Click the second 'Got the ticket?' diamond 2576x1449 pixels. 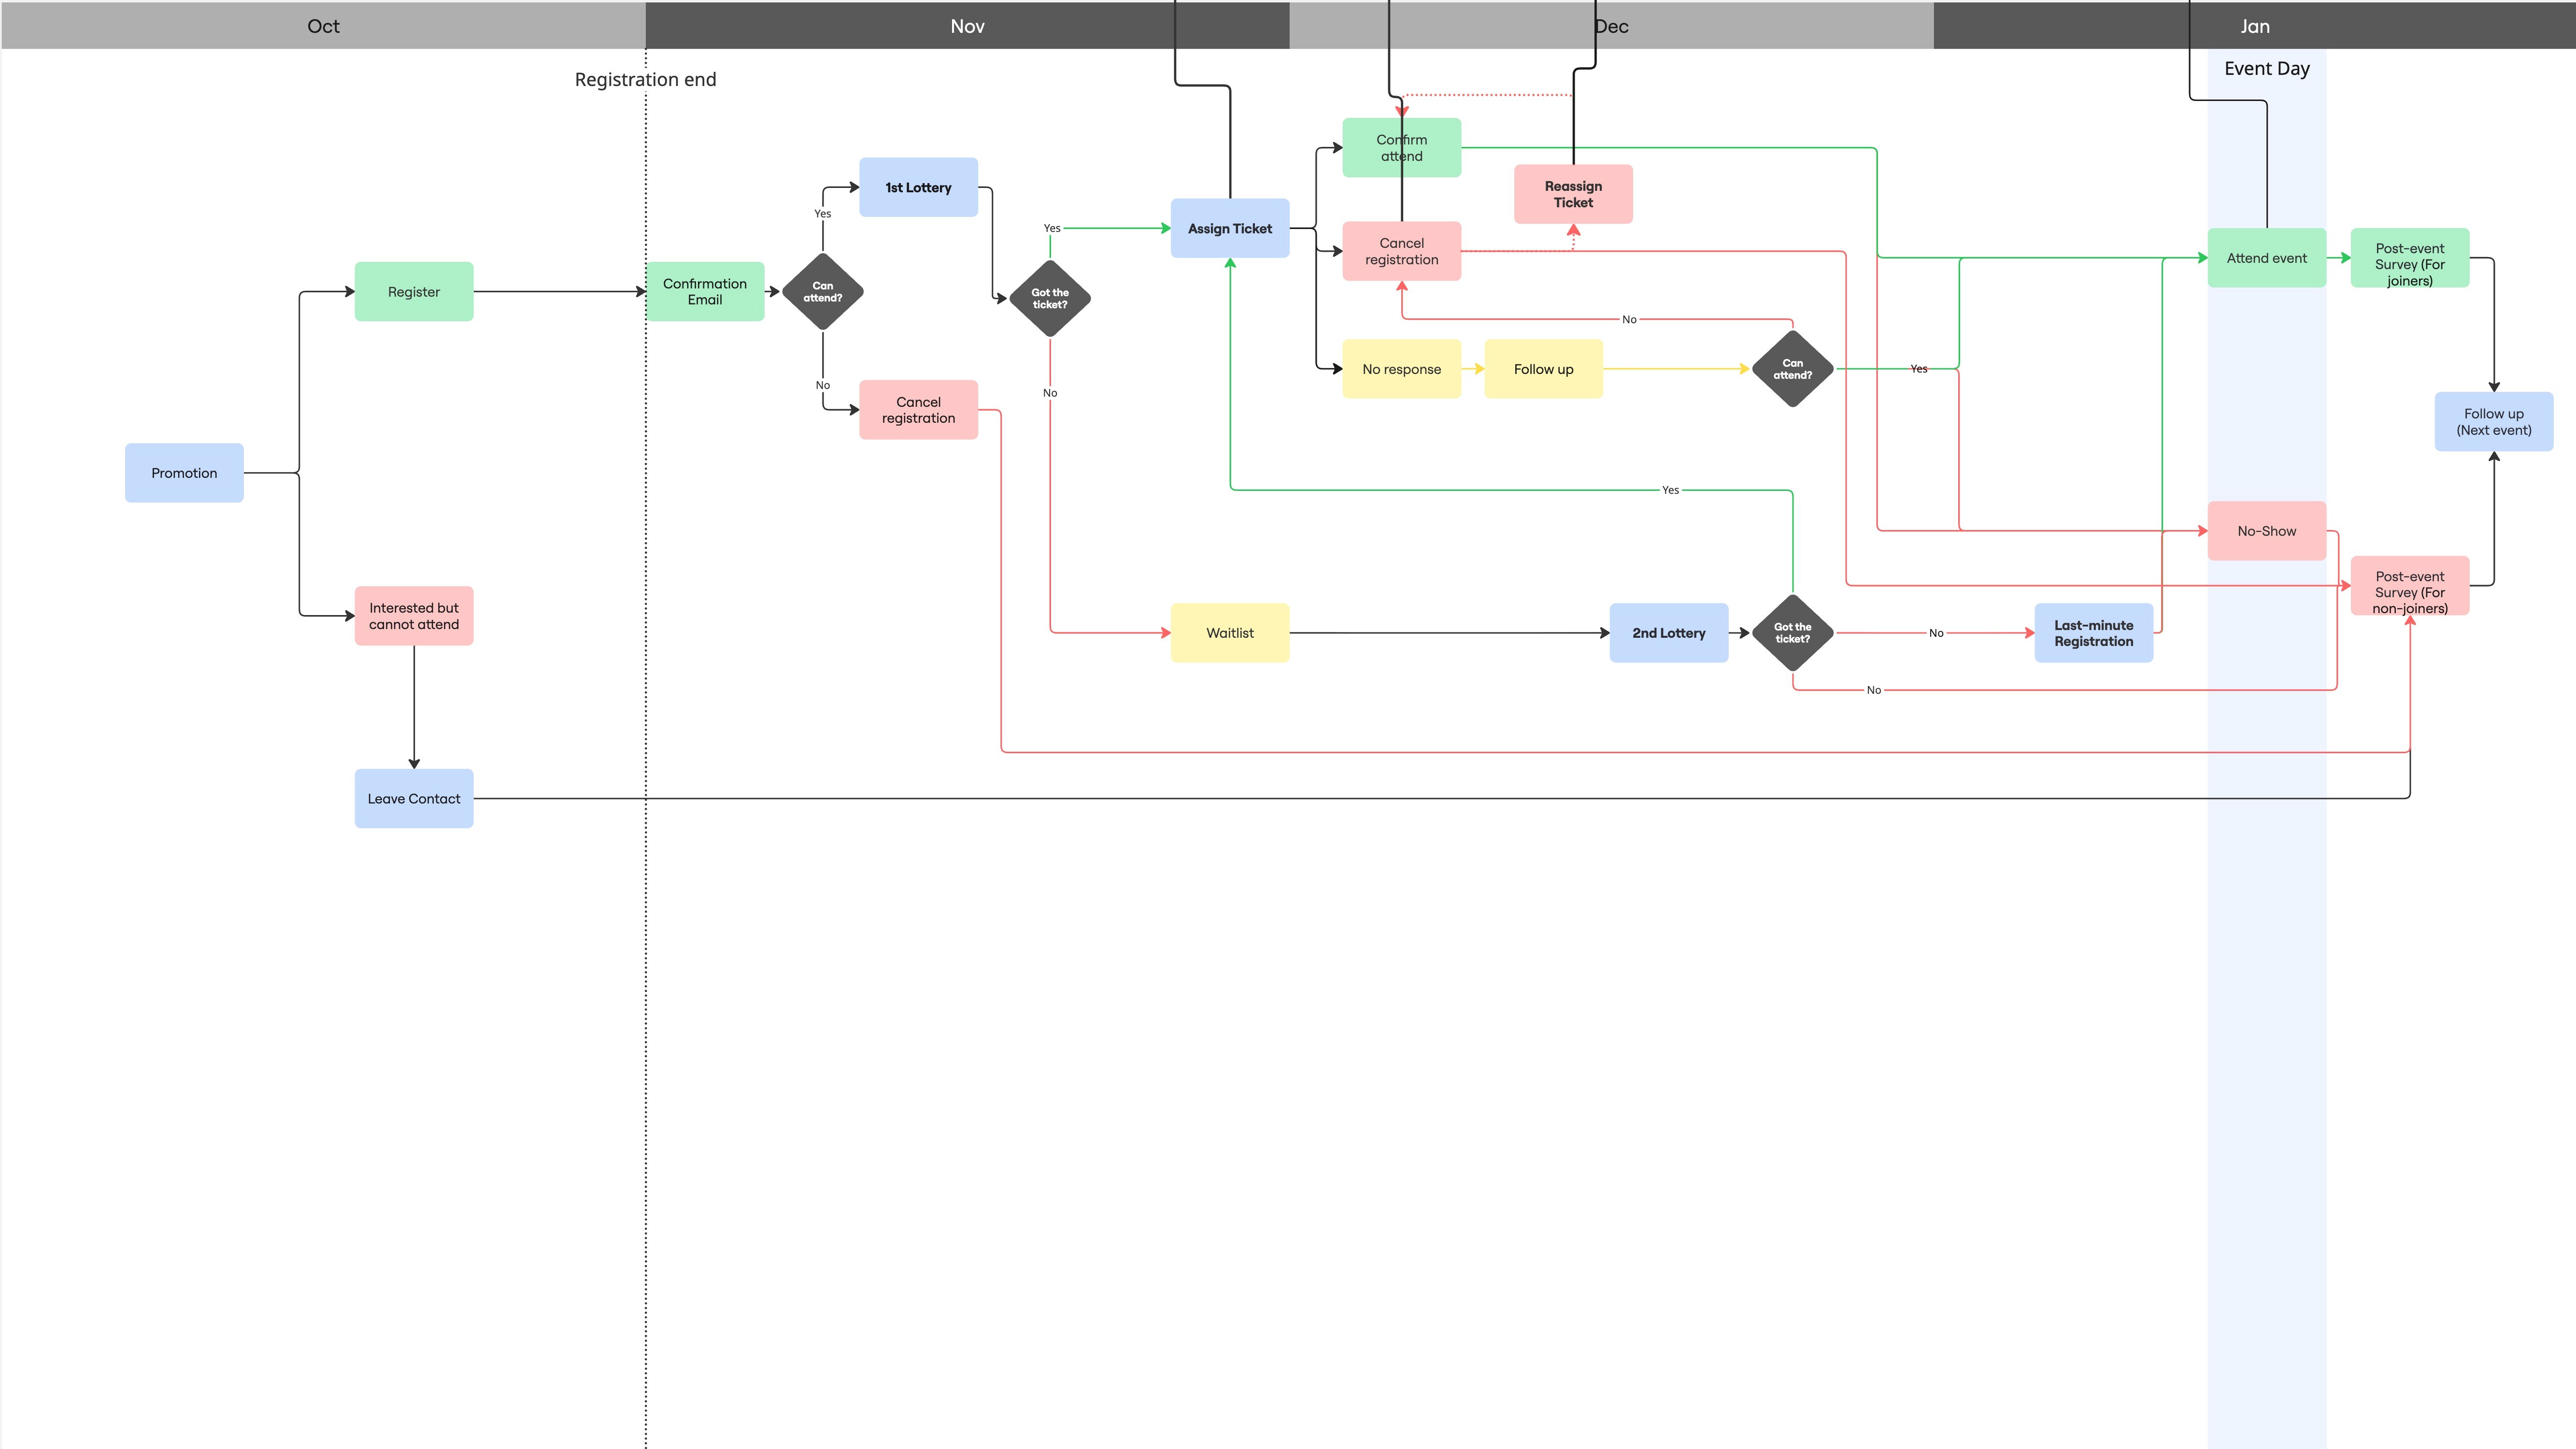pos(1792,633)
